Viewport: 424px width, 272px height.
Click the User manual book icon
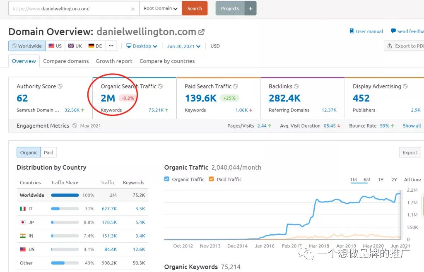pyautogui.click(x=352, y=31)
